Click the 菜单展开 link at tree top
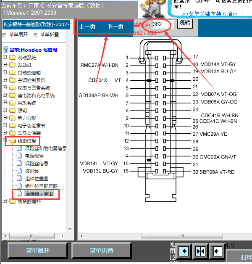The width and height of the screenshot is (252, 264). (x=18, y=35)
